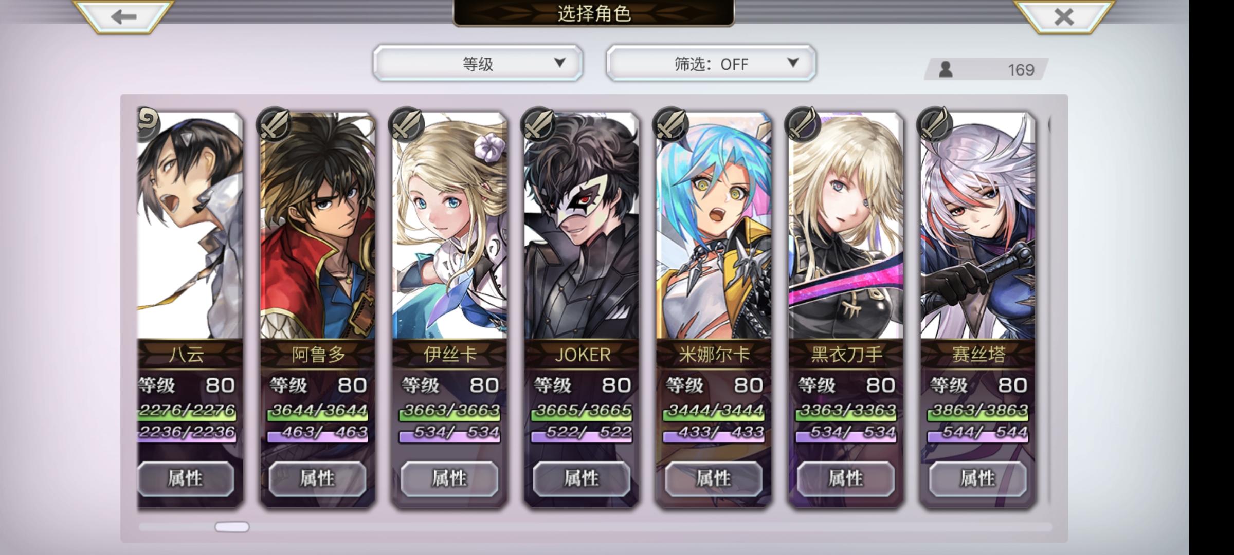Select the 米娜尔卡 character portrait
Image resolution: width=1234 pixels, height=555 pixels.
coord(714,226)
